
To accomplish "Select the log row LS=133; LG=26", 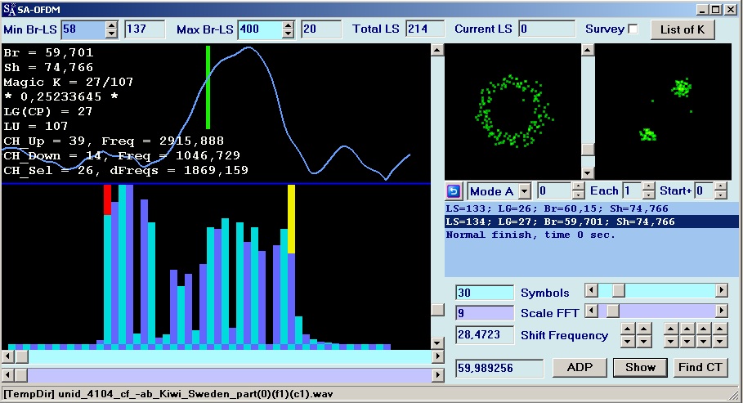I will (x=591, y=208).
